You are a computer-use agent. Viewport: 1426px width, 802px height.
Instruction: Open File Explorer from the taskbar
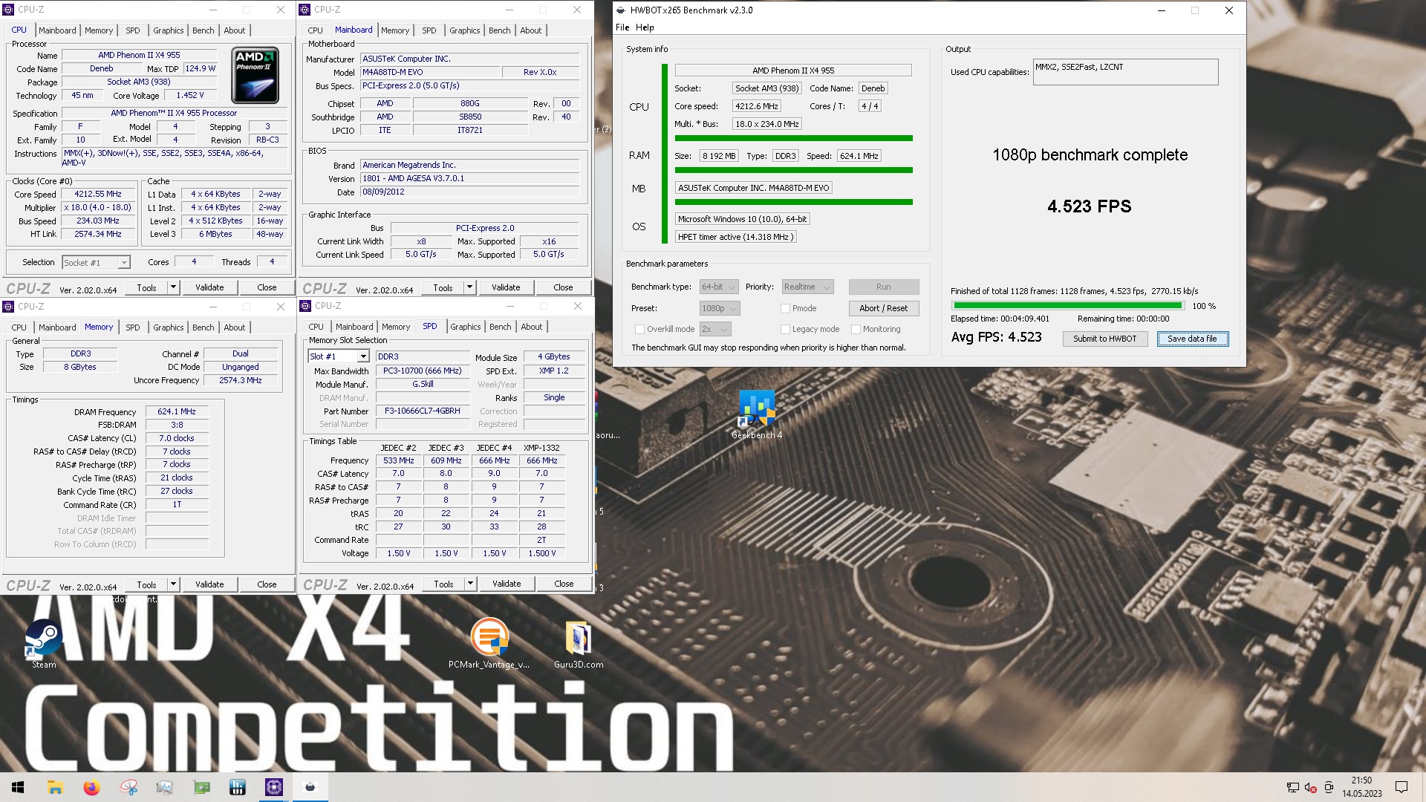55,787
